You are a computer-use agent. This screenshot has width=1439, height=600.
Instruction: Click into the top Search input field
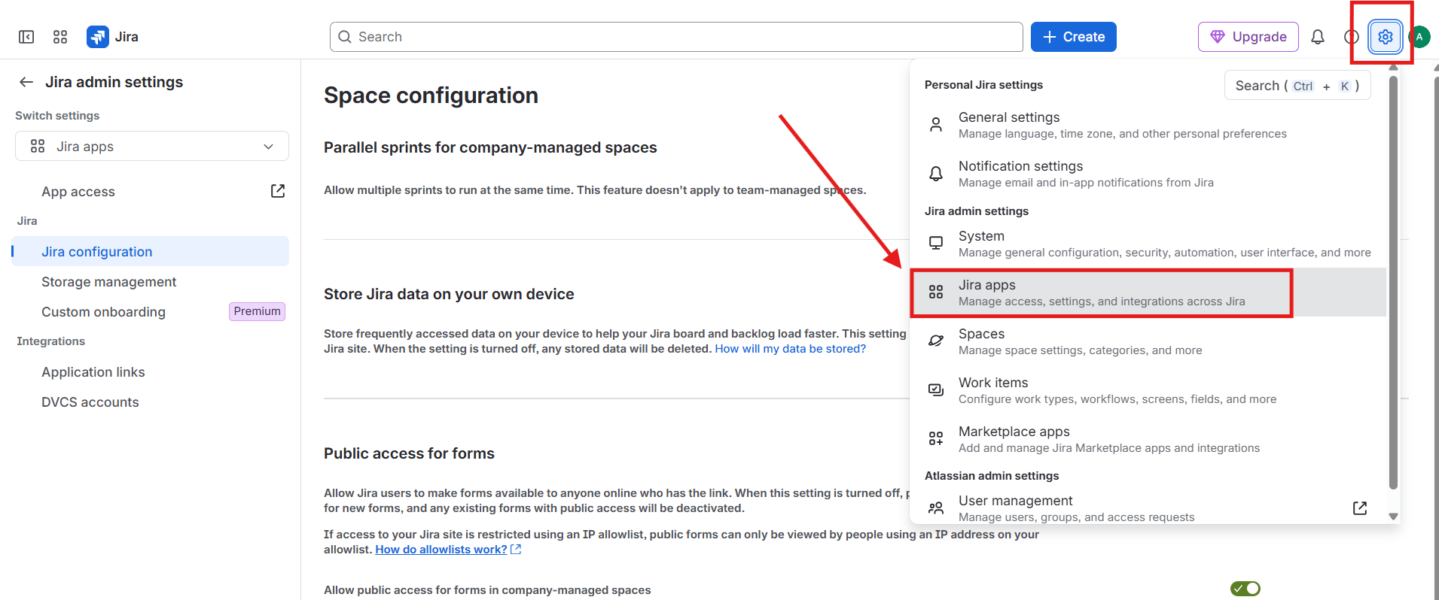676,37
